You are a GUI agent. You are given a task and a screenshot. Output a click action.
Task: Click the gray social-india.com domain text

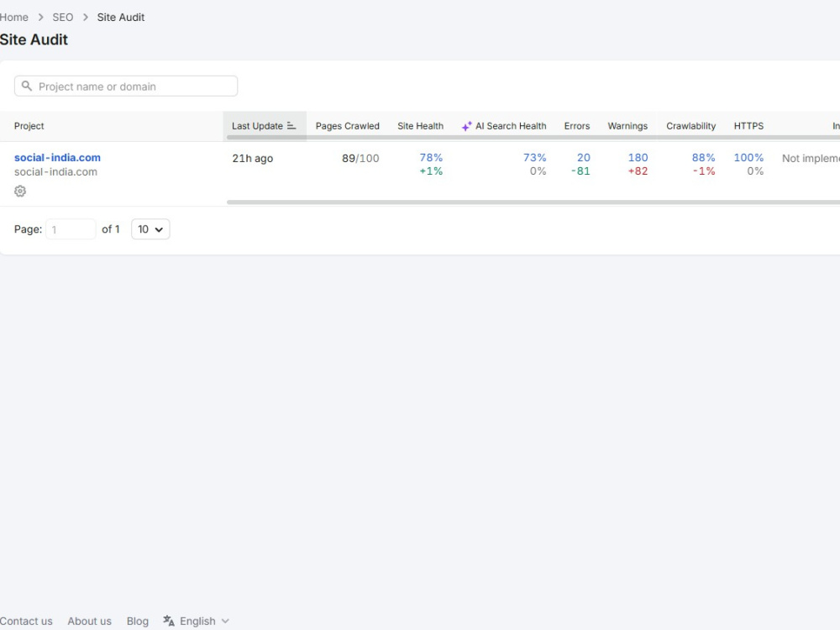[55, 172]
